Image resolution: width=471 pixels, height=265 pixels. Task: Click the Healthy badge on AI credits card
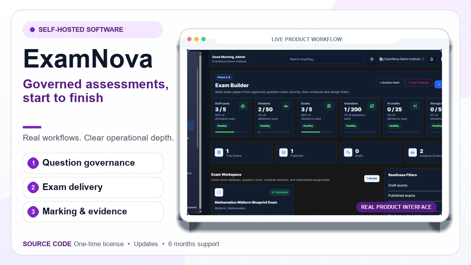click(394, 126)
